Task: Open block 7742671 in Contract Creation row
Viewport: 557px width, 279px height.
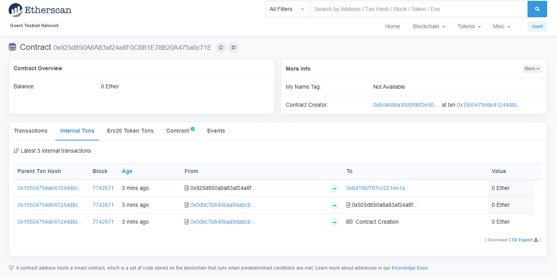Action: point(103,222)
